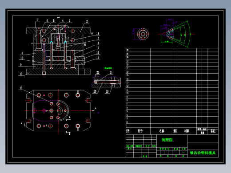Select callout label 9 beside the mold section
This screenshot has height=173, width=231.
click(21, 65)
